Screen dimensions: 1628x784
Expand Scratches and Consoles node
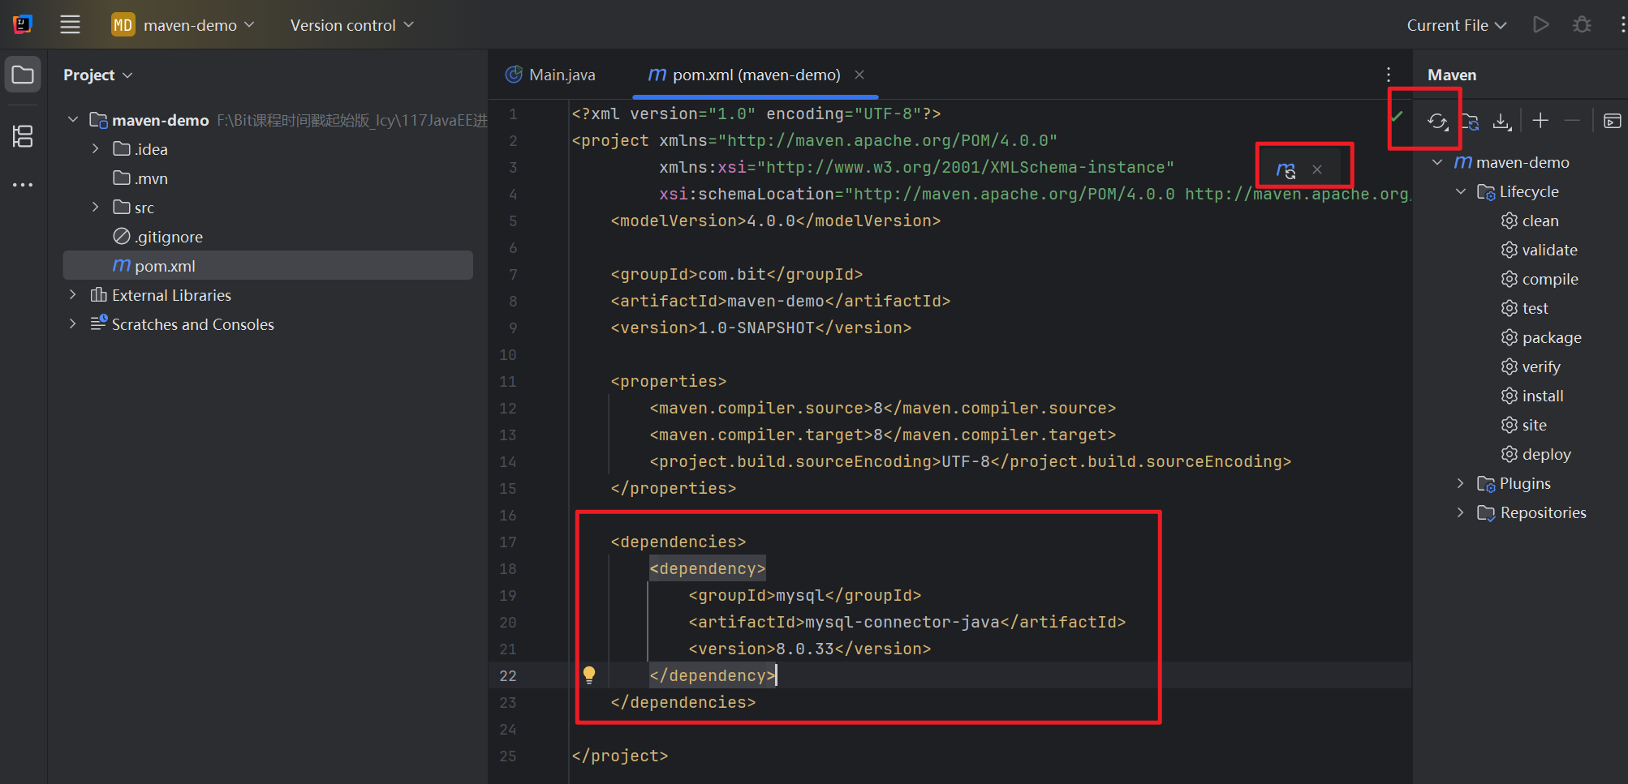pyautogui.click(x=73, y=324)
